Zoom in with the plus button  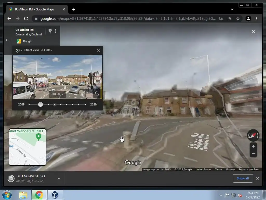[253, 146]
